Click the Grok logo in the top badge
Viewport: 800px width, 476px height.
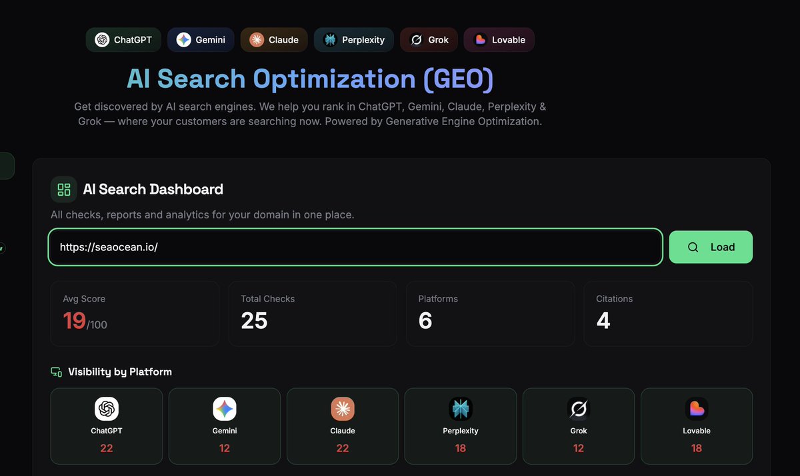(x=416, y=40)
